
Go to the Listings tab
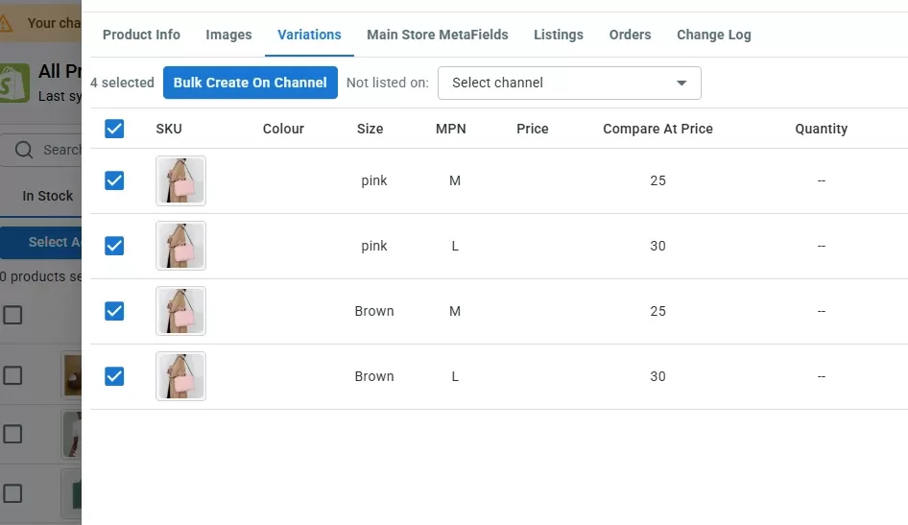pyautogui.click(x=559, y=35)
